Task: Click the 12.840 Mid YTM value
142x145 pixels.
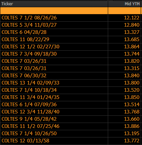Action: (x=132, y=25)
